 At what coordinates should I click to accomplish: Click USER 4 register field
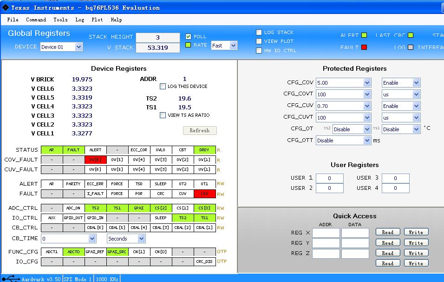coord(396,188)
